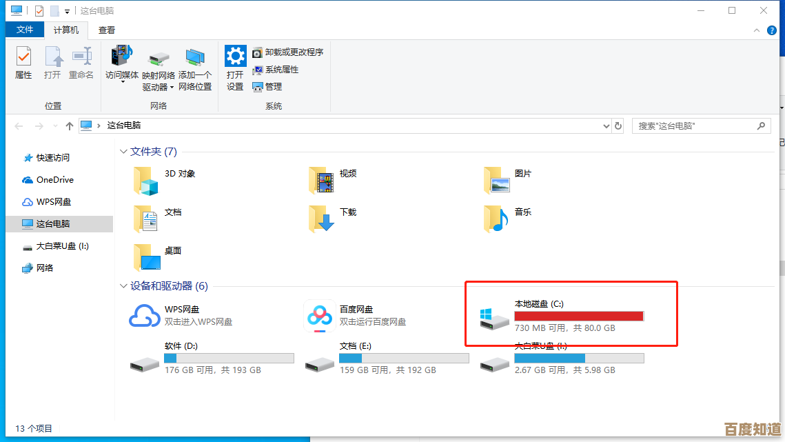
Task: Switch to the 查看 (View) tab
Action: click(x=107, y=30)
